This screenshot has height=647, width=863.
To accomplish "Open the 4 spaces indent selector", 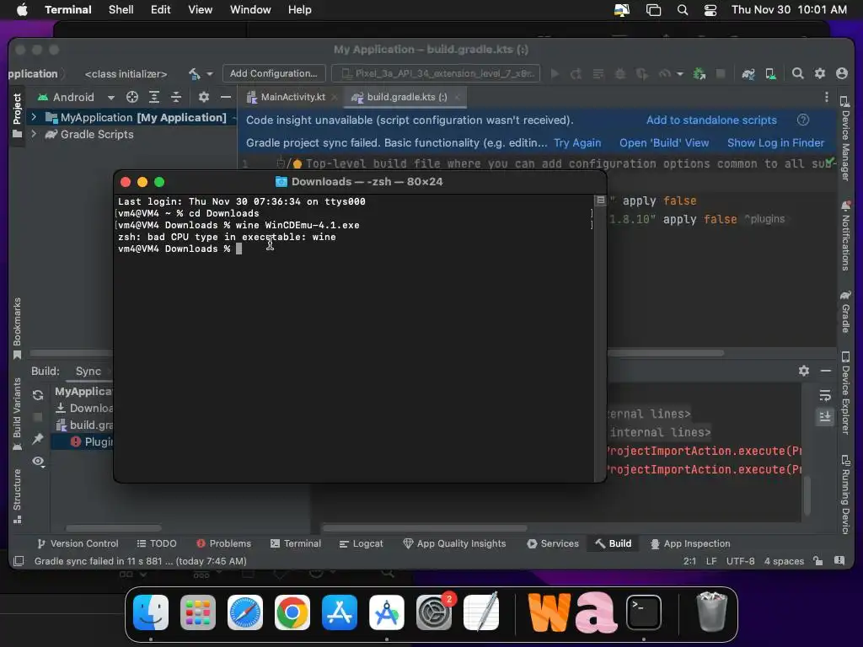I will coord(784,561).
